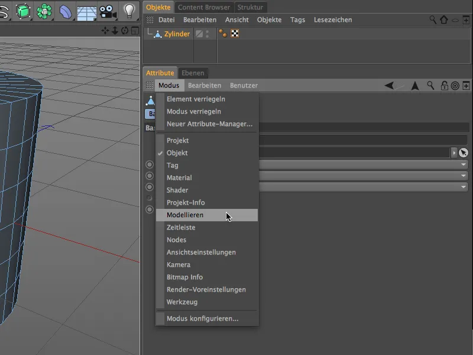Open the Datei menu

click(x=167, y=20)
